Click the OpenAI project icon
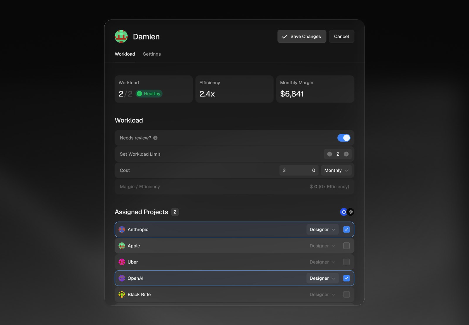Screen dimensions: 469x325 [122, 278]
